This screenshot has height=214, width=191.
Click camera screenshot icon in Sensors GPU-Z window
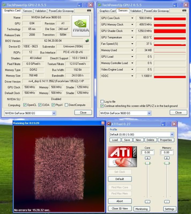click(x=184, y=10)
